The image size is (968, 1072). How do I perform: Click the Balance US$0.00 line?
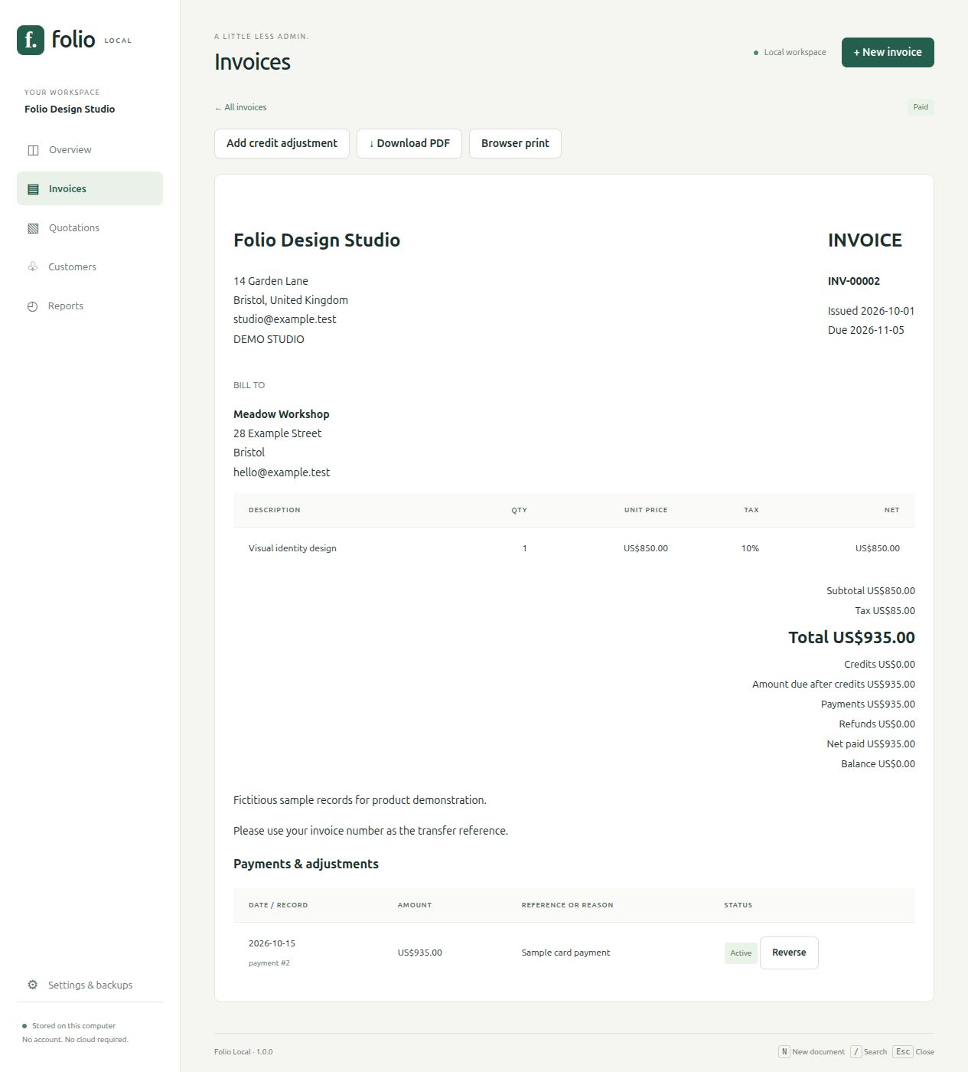(x=878, y=764)
